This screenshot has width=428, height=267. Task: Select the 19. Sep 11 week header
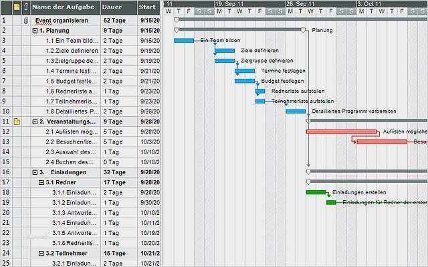click(x=250, y=4)
